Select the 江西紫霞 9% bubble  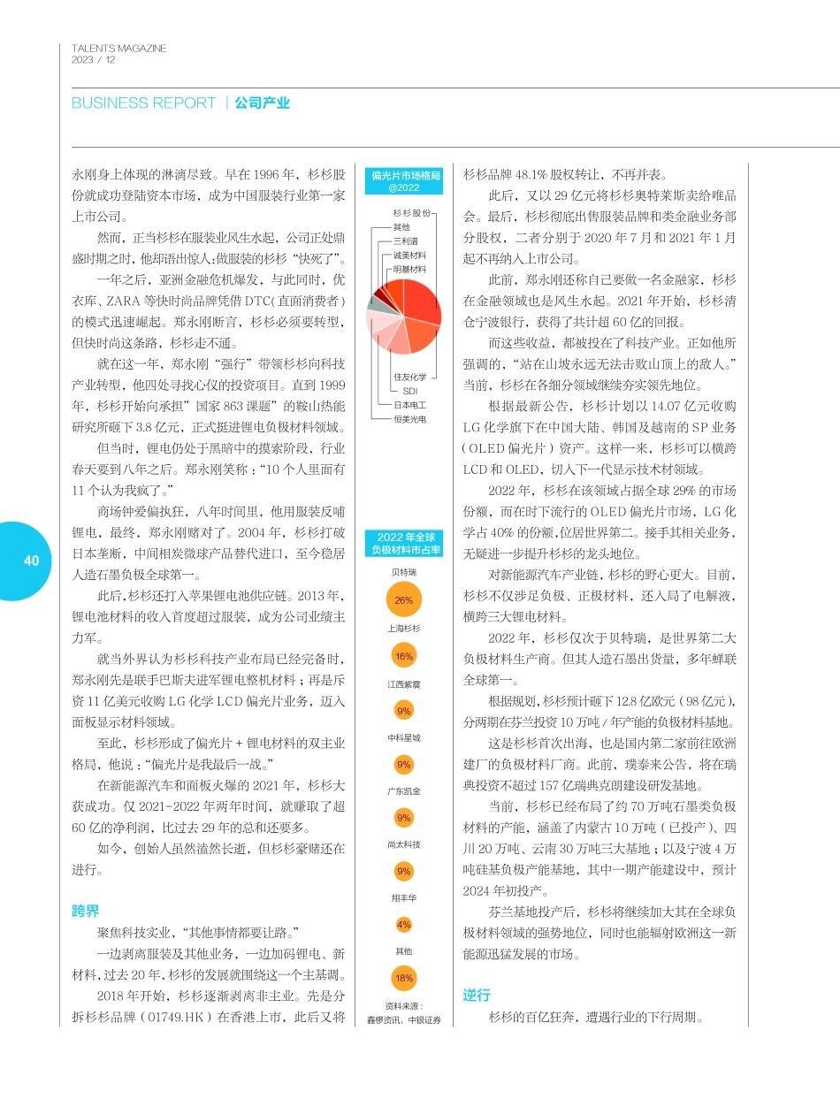[402, 711]
